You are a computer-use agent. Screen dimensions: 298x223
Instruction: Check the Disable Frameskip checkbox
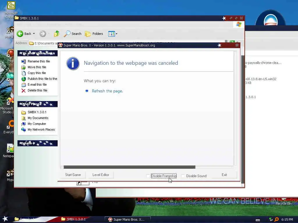tap(148, 176)
